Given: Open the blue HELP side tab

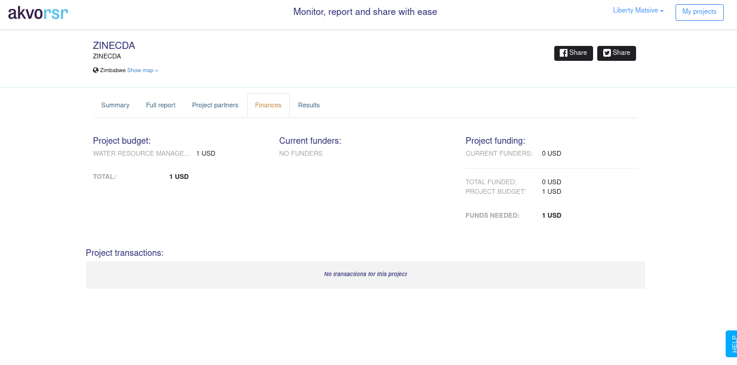Looking at the screenshot, I should (x=731, y=344).
